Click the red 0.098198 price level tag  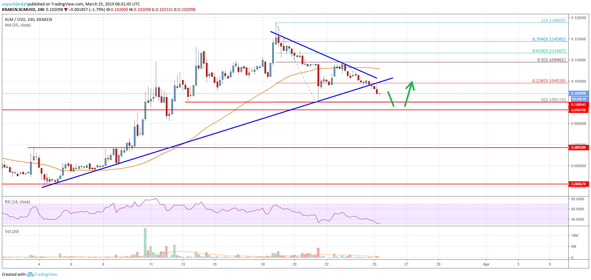tap(578, 110)
